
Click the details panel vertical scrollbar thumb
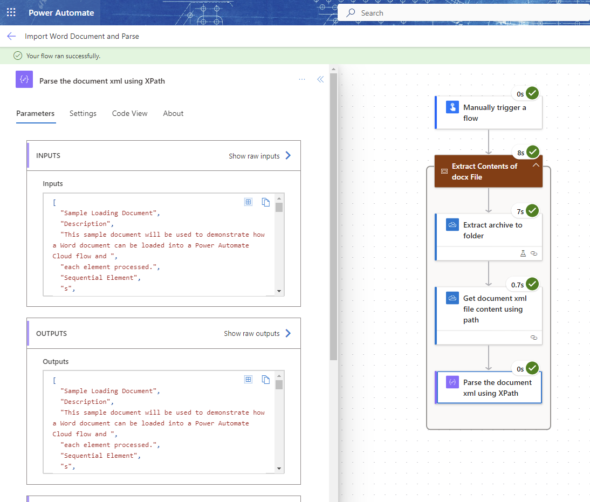pos(333,216)
